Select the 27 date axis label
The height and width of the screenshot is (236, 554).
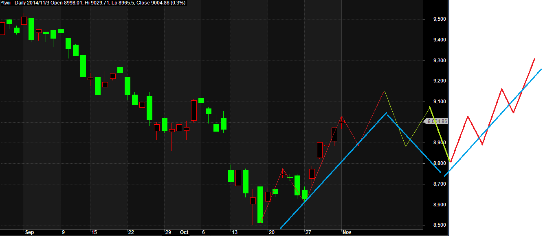pyautogui.click(x=308, y=232)
